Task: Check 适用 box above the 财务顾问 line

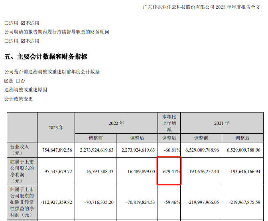Action: tap(6, 23)
